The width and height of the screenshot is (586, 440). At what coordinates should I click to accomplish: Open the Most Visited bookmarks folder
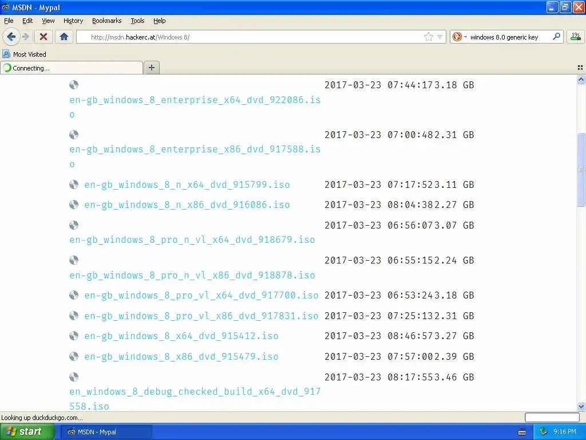(24, 54)
